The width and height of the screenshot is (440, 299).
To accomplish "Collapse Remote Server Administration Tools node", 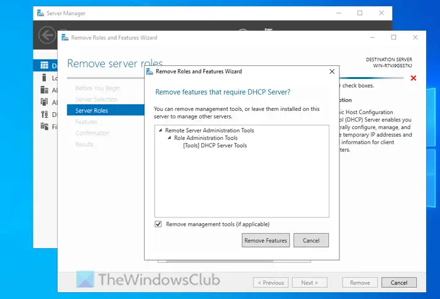I will point(161,130).
